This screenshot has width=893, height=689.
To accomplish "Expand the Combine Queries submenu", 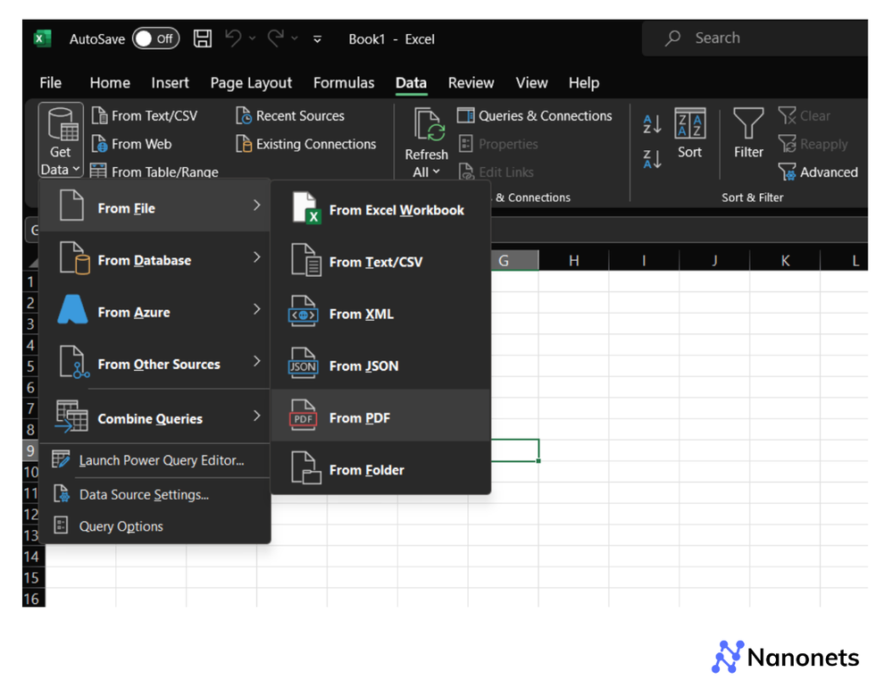I will click(155, 418).
